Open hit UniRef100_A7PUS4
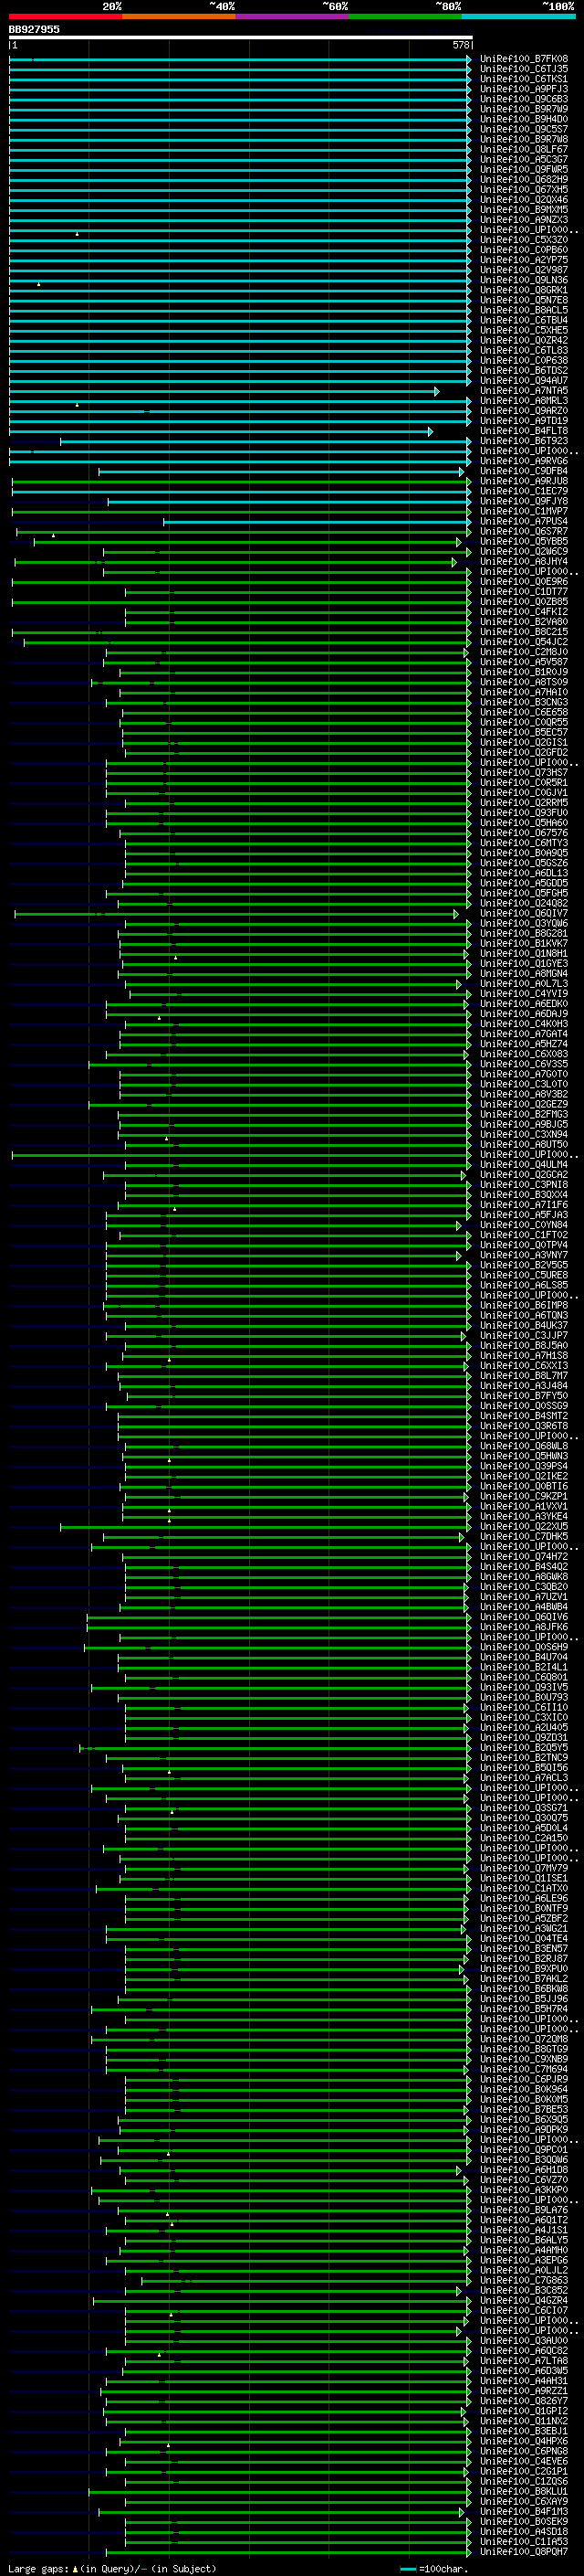The image size is (584, 2576). 523,521
